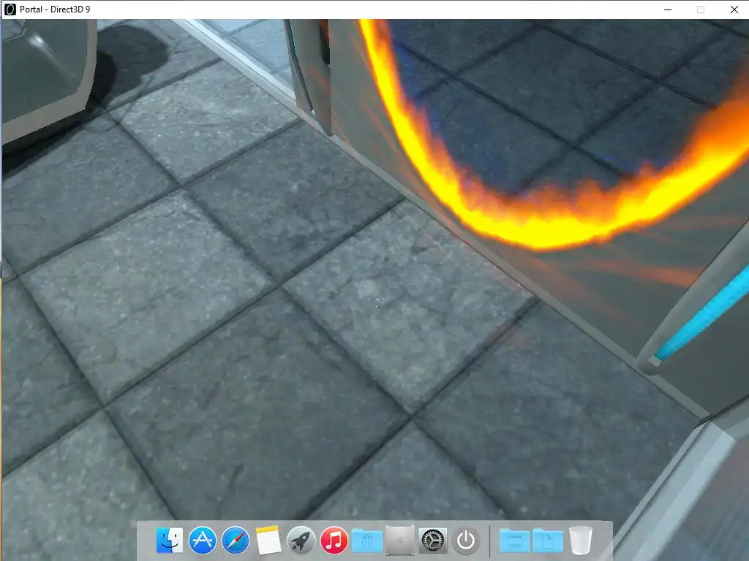Maximize the Portal game window
Screen dimensions: 749x561
[701, 9]
